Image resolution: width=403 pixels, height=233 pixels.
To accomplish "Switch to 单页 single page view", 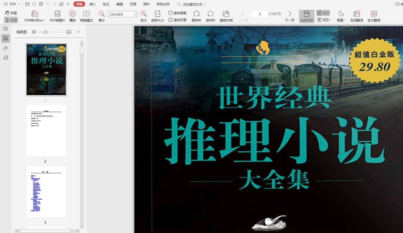I will point(323,13).
